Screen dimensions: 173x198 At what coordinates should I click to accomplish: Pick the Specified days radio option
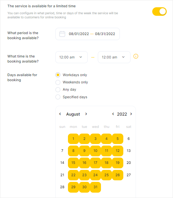(x=58, y=97)
